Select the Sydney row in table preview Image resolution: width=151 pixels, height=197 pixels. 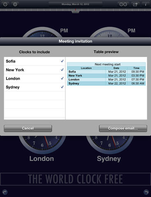pyautogui.click(x=106, y=83)
